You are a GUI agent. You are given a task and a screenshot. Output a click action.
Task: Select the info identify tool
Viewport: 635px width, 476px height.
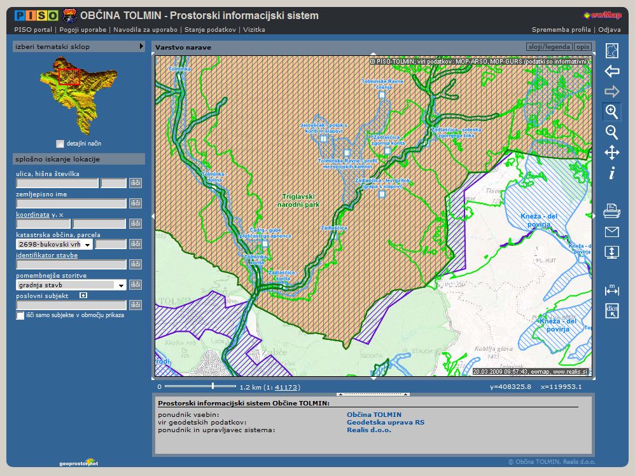611,173
